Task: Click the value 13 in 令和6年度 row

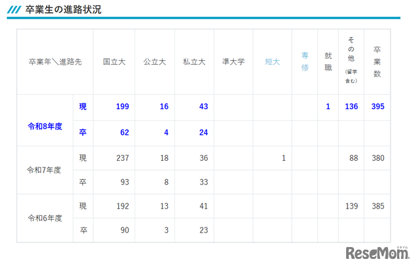Action: click(x=164, y=206)
